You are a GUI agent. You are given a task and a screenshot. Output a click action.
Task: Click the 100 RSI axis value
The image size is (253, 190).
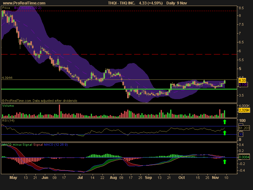242,121
